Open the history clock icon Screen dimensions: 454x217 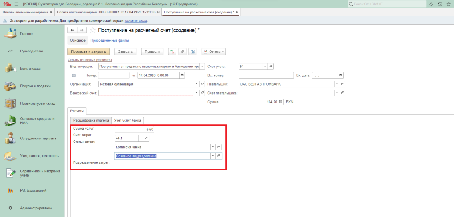click(439, 4)
